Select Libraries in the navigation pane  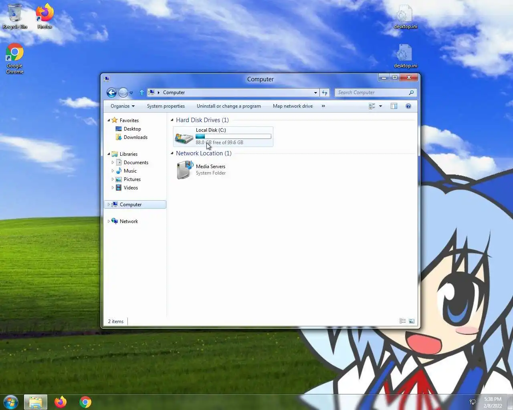tap(129, 154)
